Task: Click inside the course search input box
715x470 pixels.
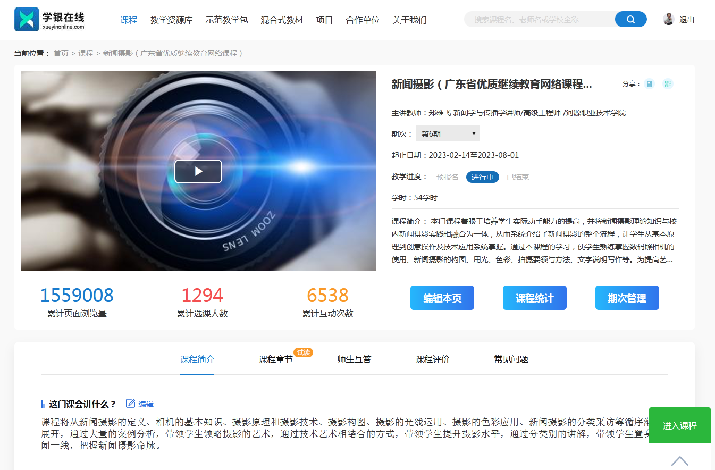Action: [x=537, y=19]
